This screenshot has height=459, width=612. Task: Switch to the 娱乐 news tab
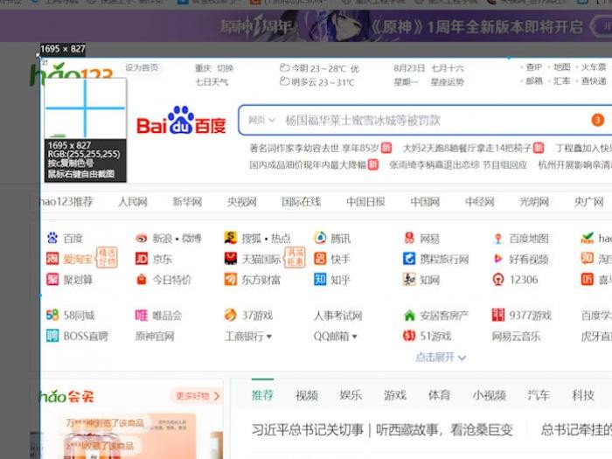tap(351, 395)
